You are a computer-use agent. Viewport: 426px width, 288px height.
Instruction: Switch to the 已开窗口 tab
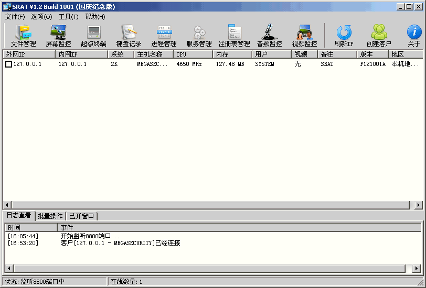(x=82, y=216)
